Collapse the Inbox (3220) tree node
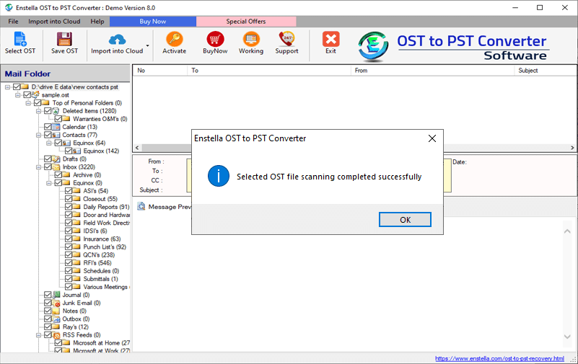 click(x=38, y=167)
